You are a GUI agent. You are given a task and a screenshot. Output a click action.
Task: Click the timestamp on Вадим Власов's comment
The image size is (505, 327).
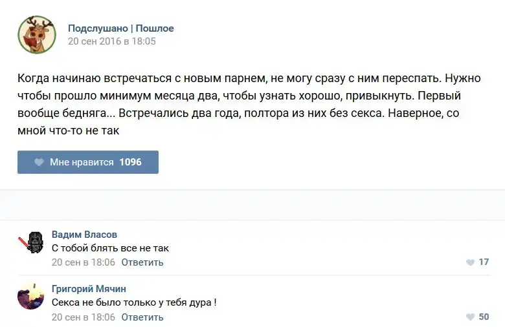pyautogui.click(x=83, y=262)
